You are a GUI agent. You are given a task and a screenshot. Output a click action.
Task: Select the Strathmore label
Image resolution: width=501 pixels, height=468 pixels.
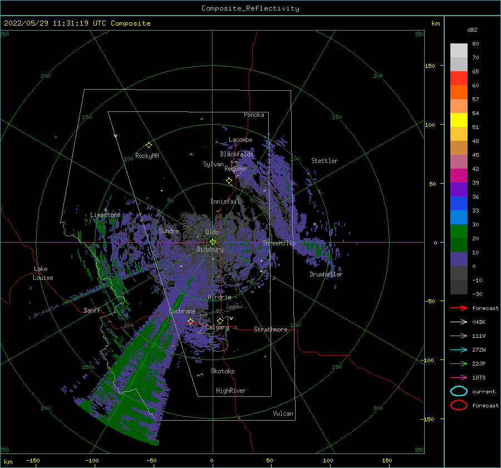tap(271, 329)
